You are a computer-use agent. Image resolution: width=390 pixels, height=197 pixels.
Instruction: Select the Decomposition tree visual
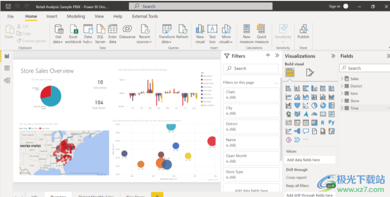[x=297, y=131]
